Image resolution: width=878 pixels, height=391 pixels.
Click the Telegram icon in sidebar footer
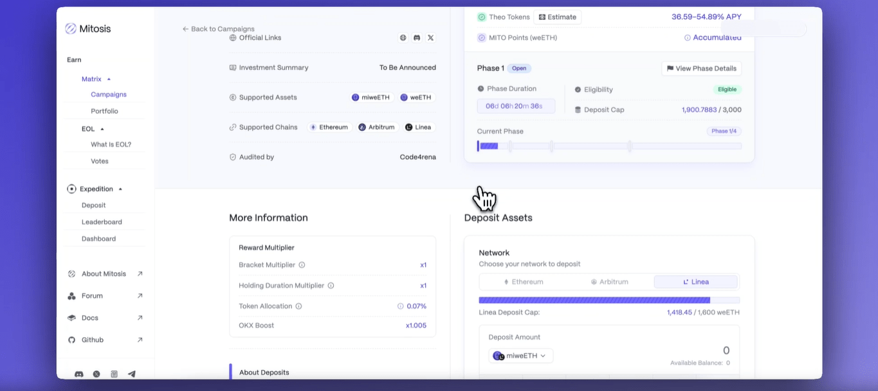point(132,374)
